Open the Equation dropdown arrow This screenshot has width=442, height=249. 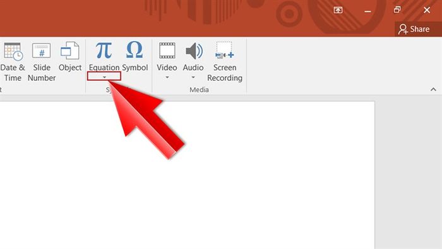tap(104, 76)
